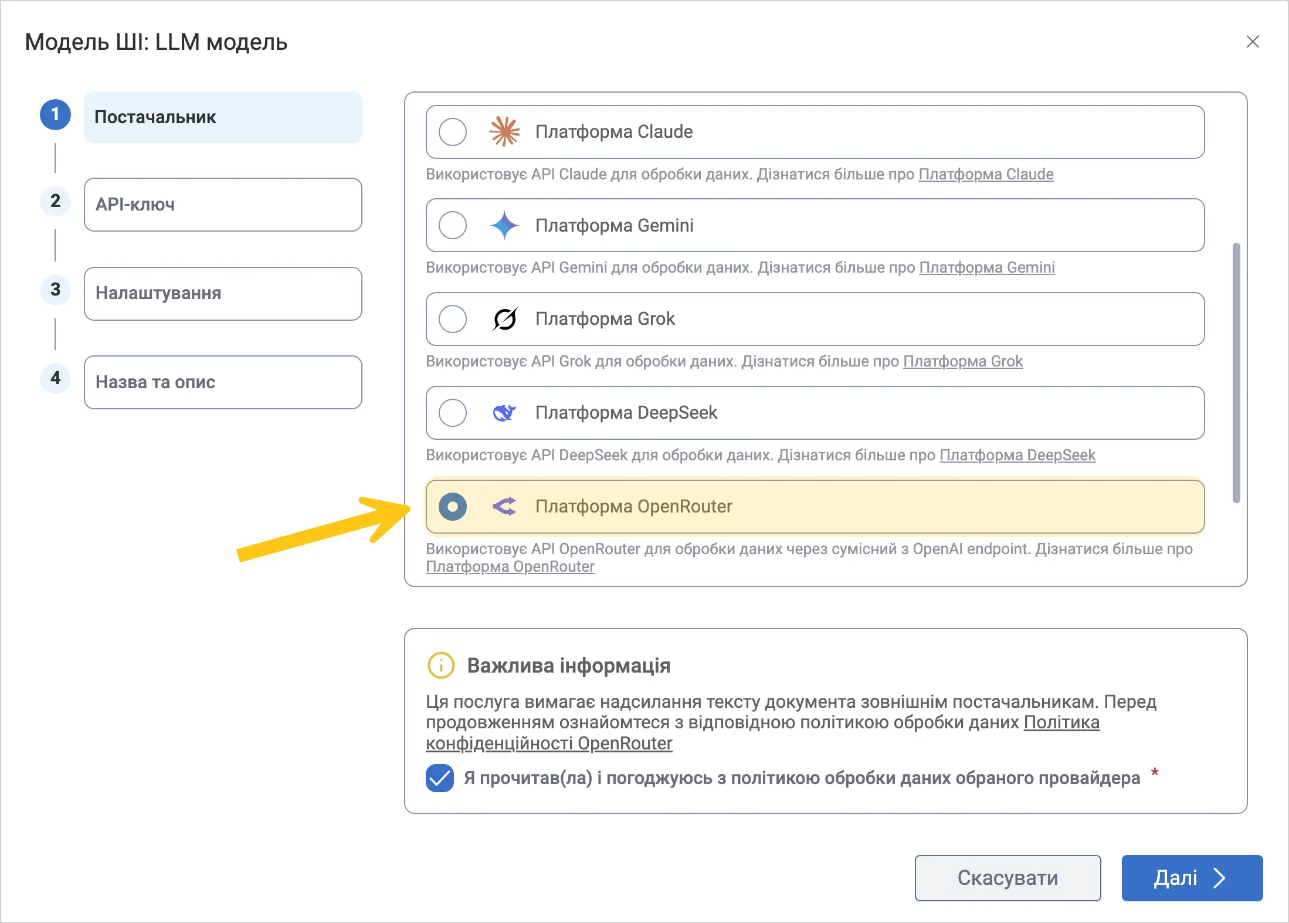The image size is (1289, 923).
Task: Go to the Постачальник step
Action: 223,117
